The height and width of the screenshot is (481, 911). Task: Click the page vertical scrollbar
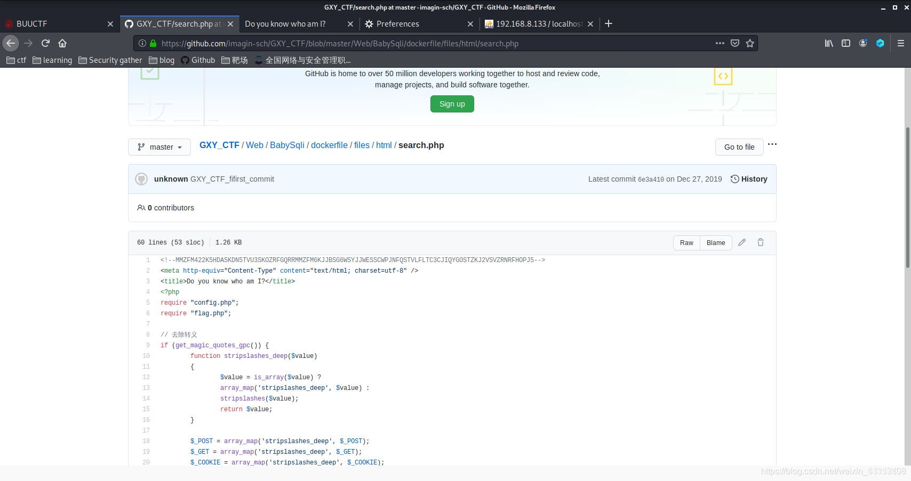[908, 197]
